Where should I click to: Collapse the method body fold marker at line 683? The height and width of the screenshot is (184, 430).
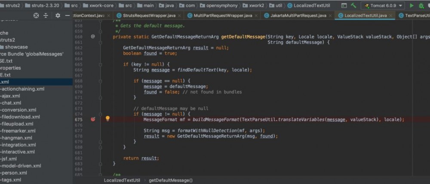(100, 164)
